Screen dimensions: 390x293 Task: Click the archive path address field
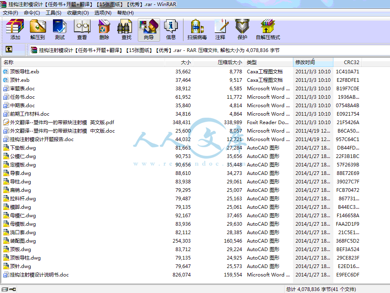pos(209,50)
